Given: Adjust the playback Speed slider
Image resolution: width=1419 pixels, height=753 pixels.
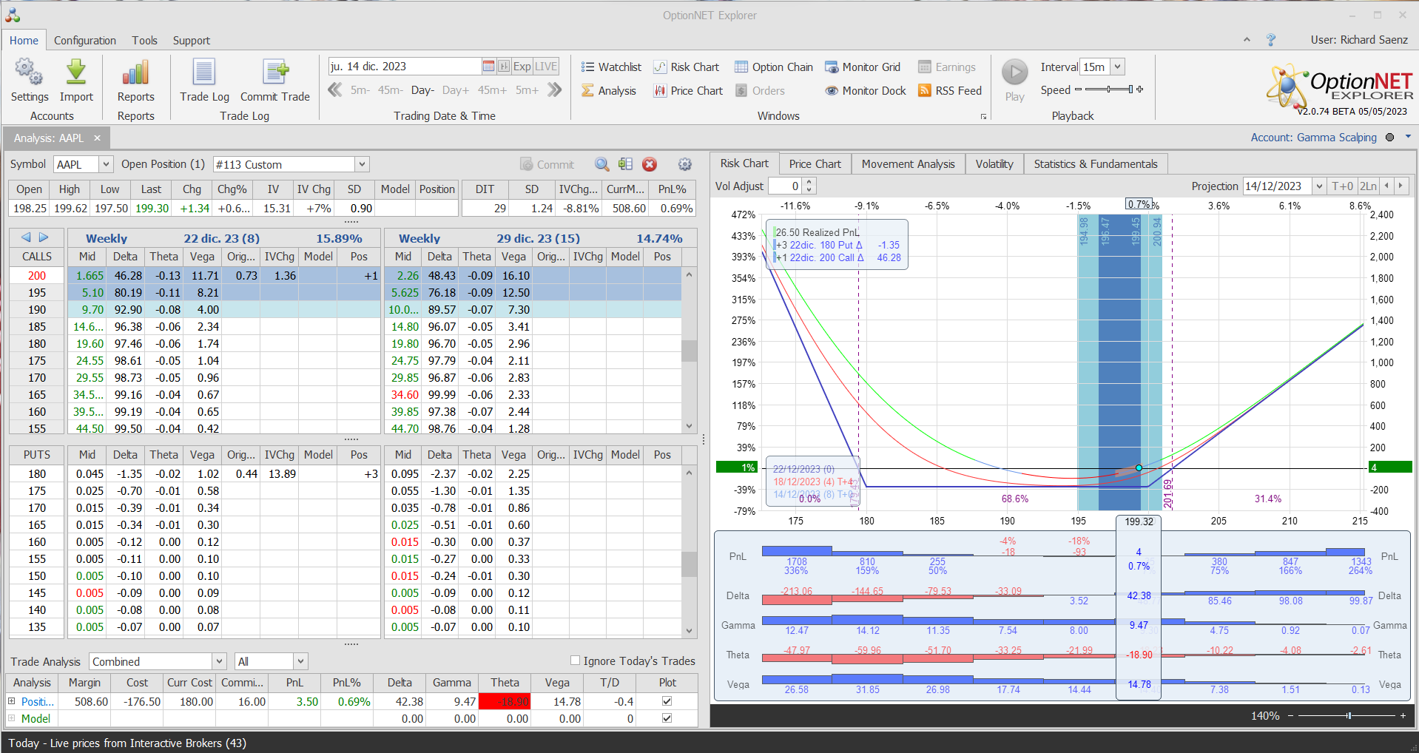Looking at the screenshot, I should (1109, 90).
